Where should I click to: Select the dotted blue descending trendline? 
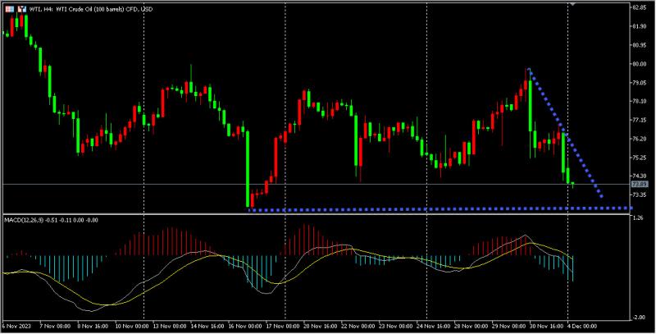(566, 133)
